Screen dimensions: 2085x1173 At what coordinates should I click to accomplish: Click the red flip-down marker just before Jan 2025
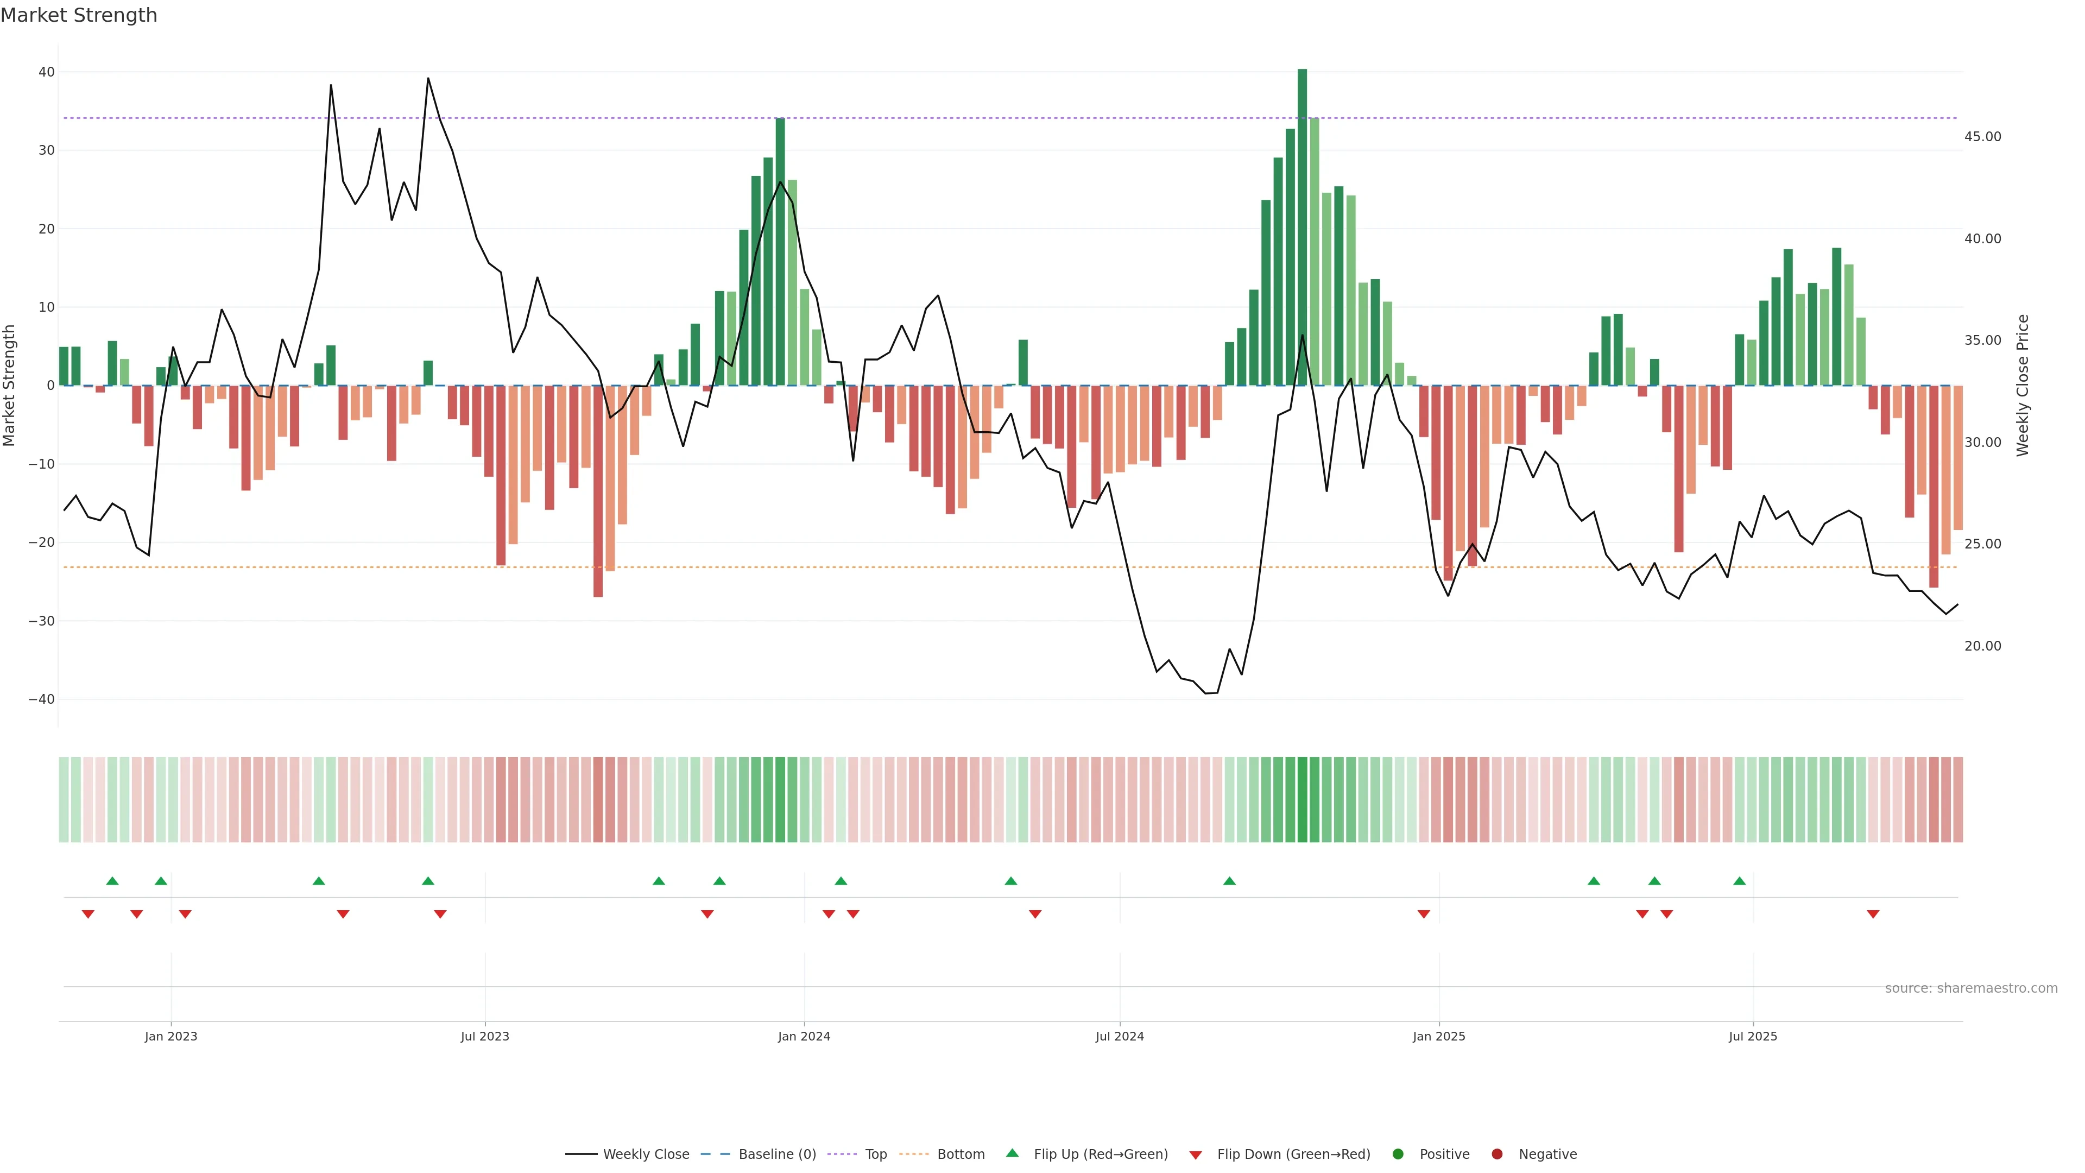click(x=1424, y=914)
